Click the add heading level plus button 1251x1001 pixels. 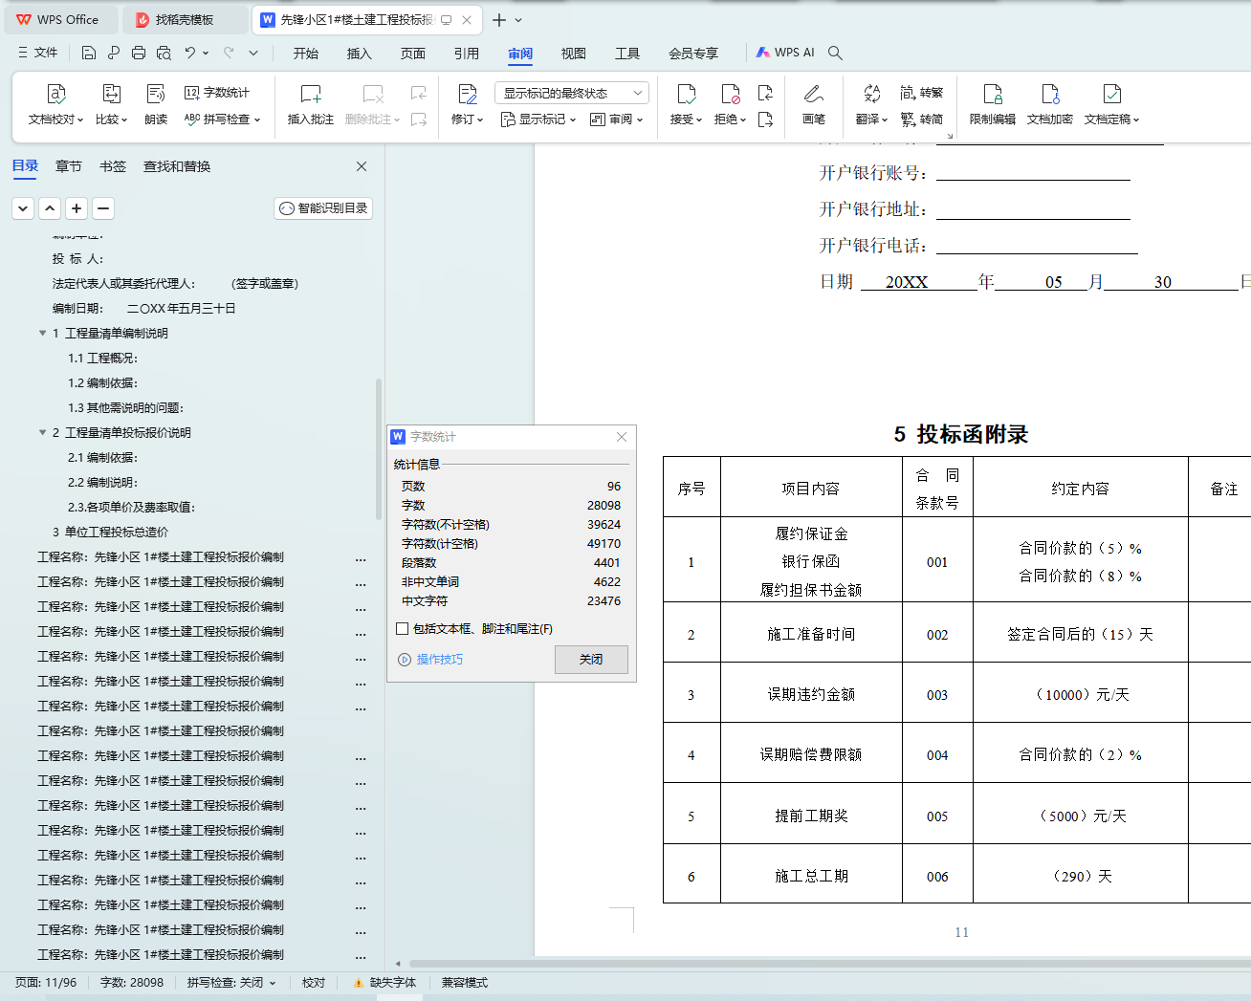pos(77,208)
